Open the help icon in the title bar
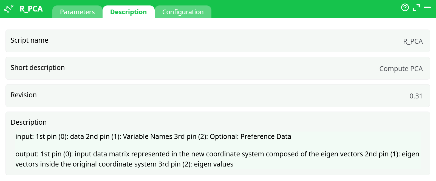Viewport: 436px width, 181px height. (405, 8)
